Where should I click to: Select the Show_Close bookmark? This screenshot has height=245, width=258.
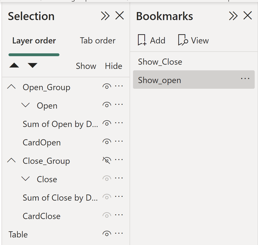click(160, 62)
